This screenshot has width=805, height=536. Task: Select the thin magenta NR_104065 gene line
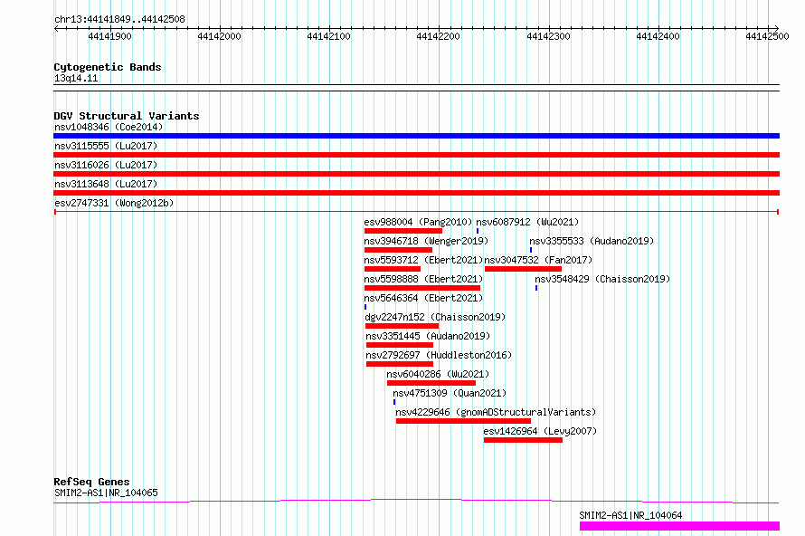click(x=416, y=501)
